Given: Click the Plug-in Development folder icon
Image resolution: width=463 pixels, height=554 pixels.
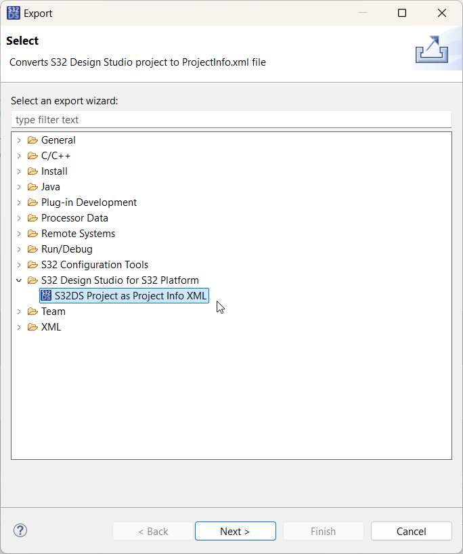Looking at the screenshot, I should (x=32, y=203).
